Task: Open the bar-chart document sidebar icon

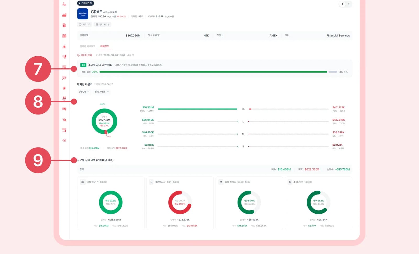Action: 64,25
